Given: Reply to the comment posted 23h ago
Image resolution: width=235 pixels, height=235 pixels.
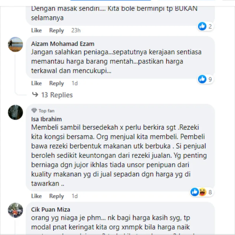Looking at the screenshot, I should click(x=56, y=31).
